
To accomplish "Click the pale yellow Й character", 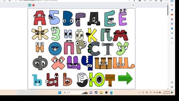I will pyautogui.click(x=79, y=35).
